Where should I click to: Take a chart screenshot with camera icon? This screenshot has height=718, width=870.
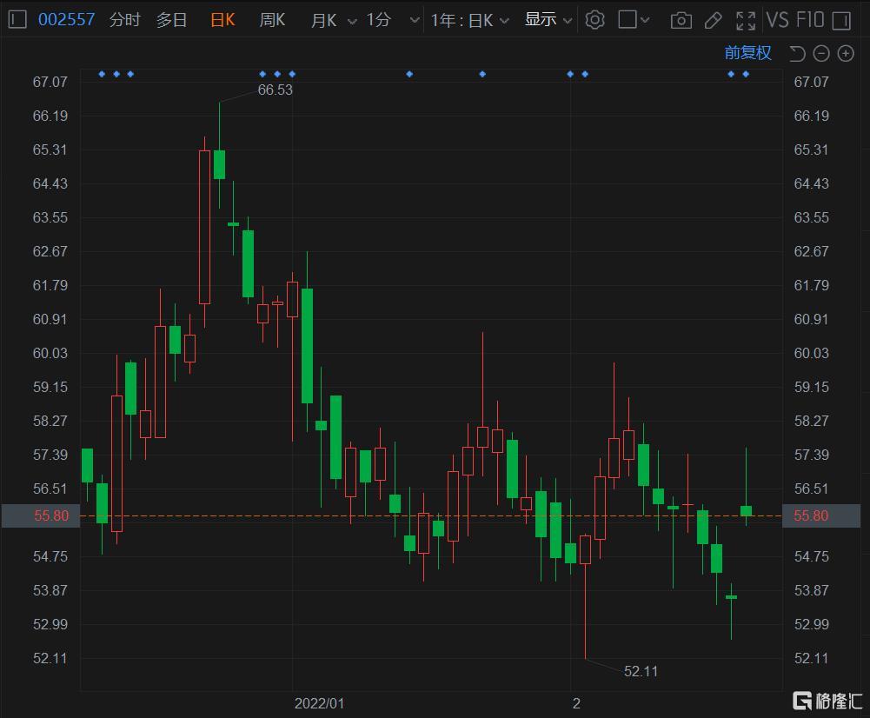[681, 20]
